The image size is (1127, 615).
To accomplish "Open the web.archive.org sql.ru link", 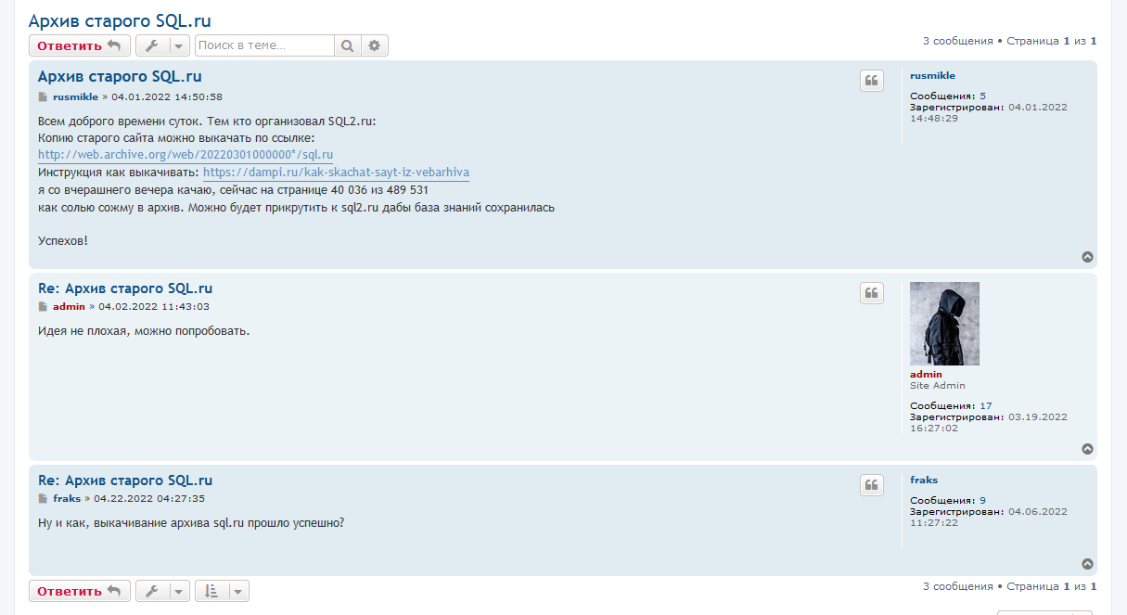I will [185, 155].
